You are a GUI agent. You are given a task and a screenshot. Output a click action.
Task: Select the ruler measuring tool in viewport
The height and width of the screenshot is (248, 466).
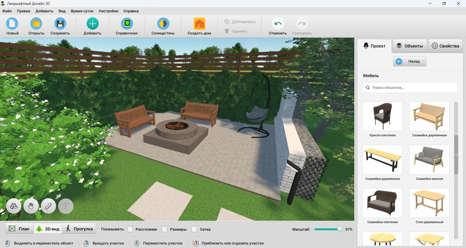click(x=48, y=206)
